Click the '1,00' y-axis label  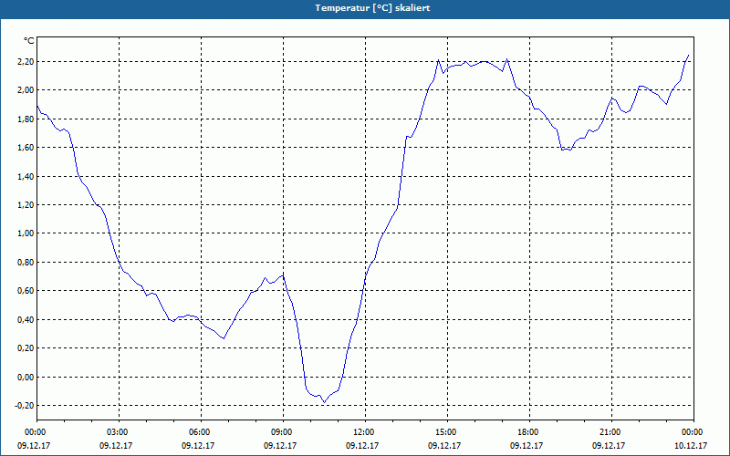26,233
